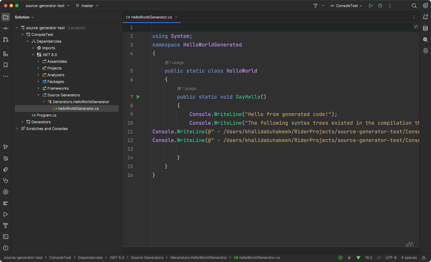Click the build hammer next to the run configuration
This screenshot has width=431, height=262.
(x=316, y=6)
